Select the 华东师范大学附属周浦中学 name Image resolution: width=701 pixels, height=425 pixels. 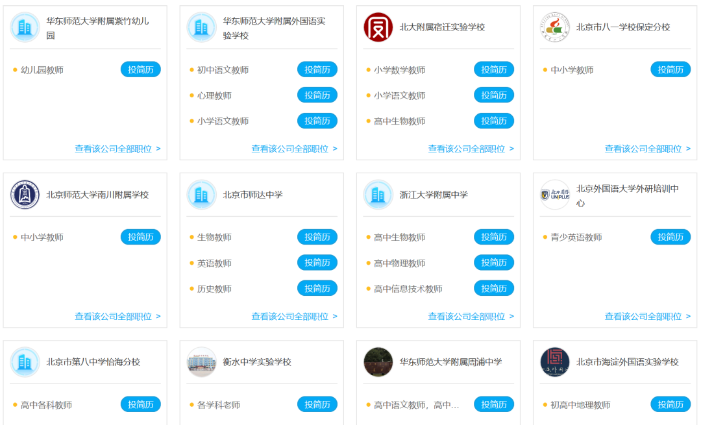click(450, 362)
